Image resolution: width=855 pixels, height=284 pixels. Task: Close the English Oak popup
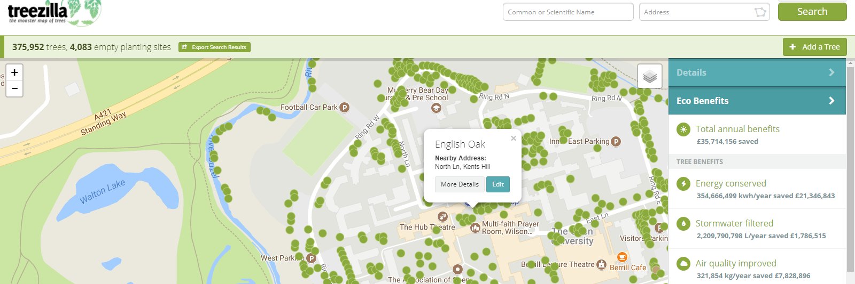point(514,138)
